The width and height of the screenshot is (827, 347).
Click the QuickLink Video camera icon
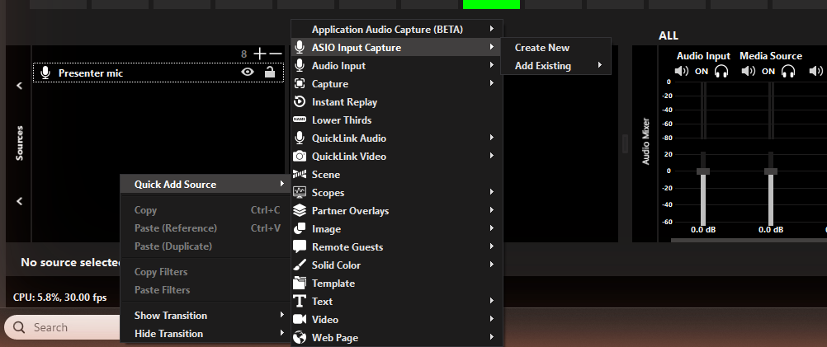(300, 157)
